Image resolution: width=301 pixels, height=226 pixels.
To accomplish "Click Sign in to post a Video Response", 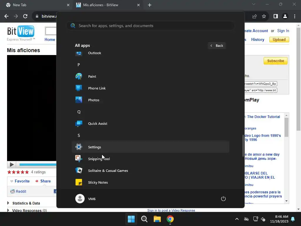I will (171, 210).
